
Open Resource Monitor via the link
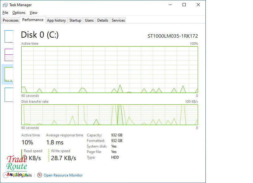point(63,175)
